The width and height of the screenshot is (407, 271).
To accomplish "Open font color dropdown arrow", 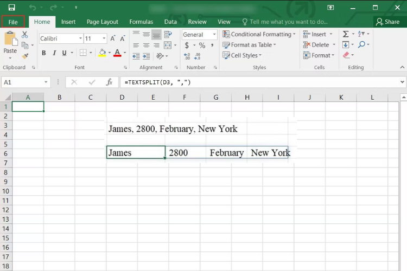I will 125,53.
